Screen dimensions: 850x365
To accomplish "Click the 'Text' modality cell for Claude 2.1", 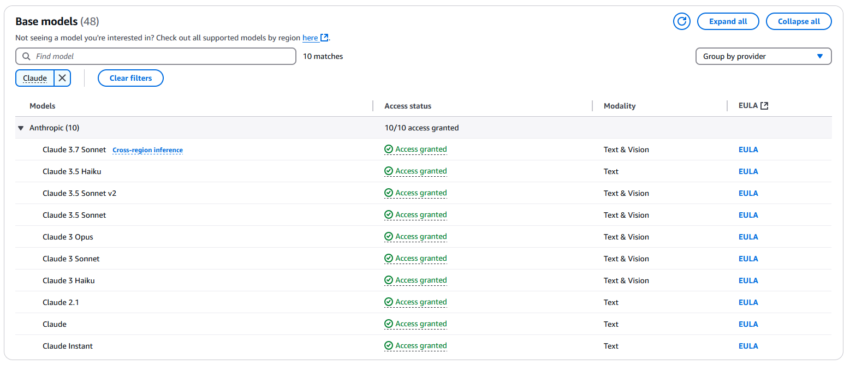I will coord(611,302).
